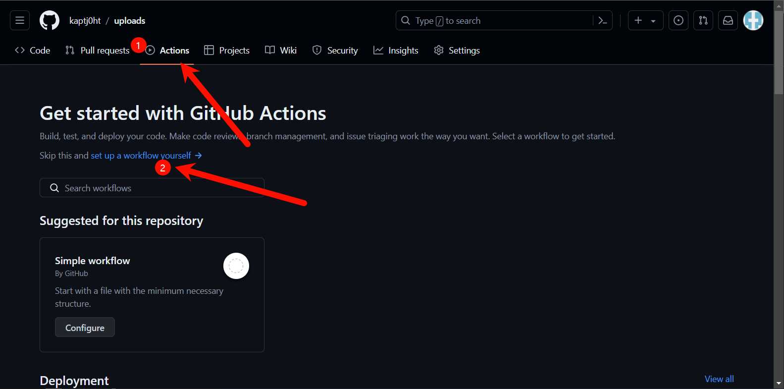Click the Deployment section heading
The height and width of the screenshot is (389, 784).
point(74,381)
